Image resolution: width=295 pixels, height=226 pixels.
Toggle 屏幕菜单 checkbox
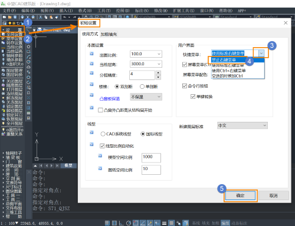pos(185,64)
